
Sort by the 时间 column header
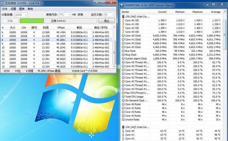(46, 27)
